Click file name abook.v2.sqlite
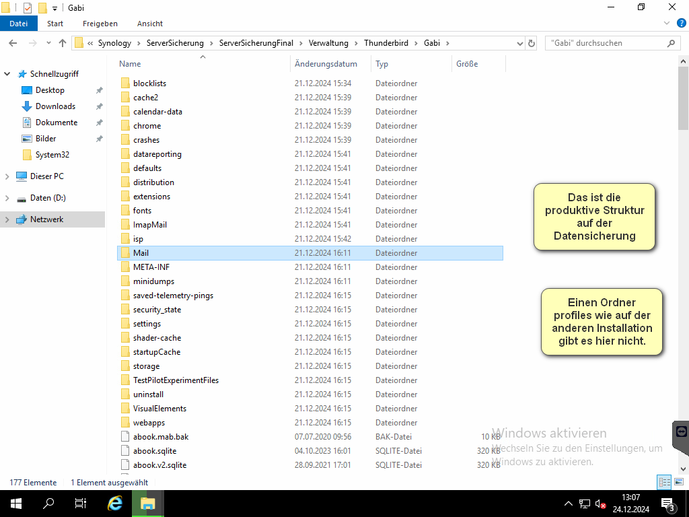Image resolution: width=689 pixels, height=517 pixels. [160, 464]
